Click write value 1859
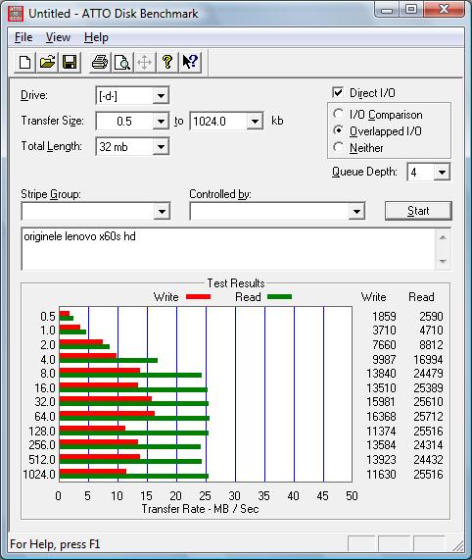The height and width of the screenshot is (560, 472). click(384, 316)
